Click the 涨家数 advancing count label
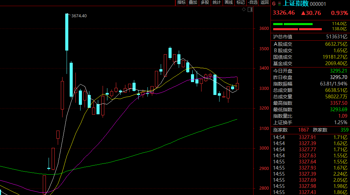 [280, 130]
